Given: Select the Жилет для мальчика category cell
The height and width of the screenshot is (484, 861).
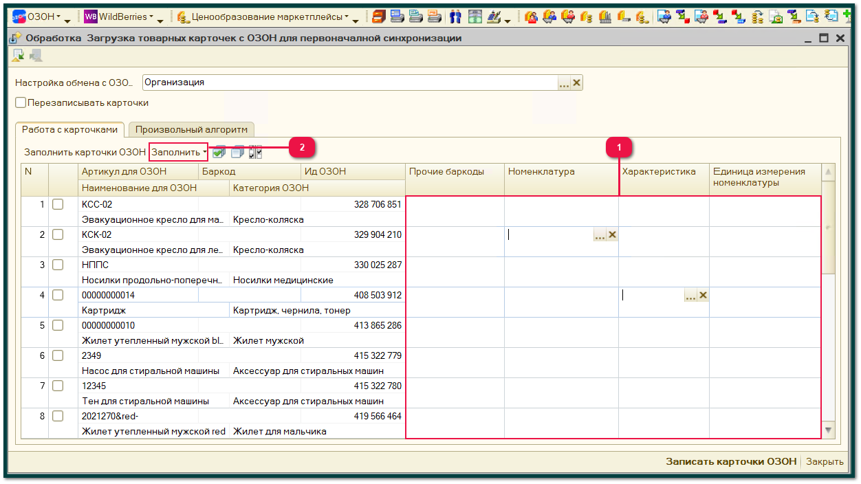Looking at the screenshot, I should (317, 432).
